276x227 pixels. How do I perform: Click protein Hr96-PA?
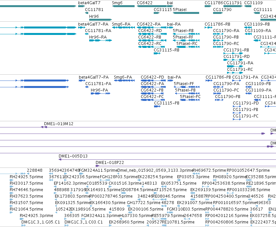tap(99, 90)
